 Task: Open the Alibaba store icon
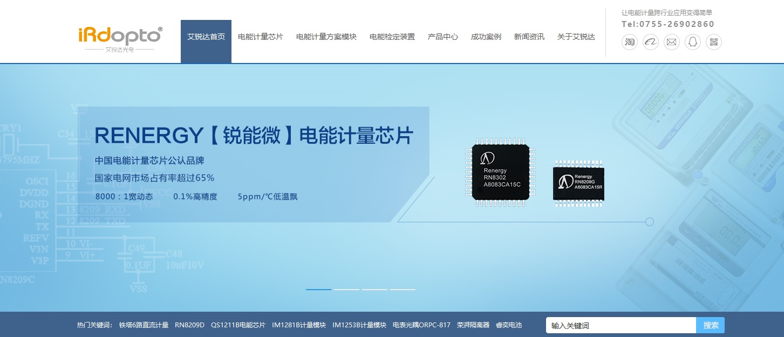pyautogui.click(x=651, y=42)
